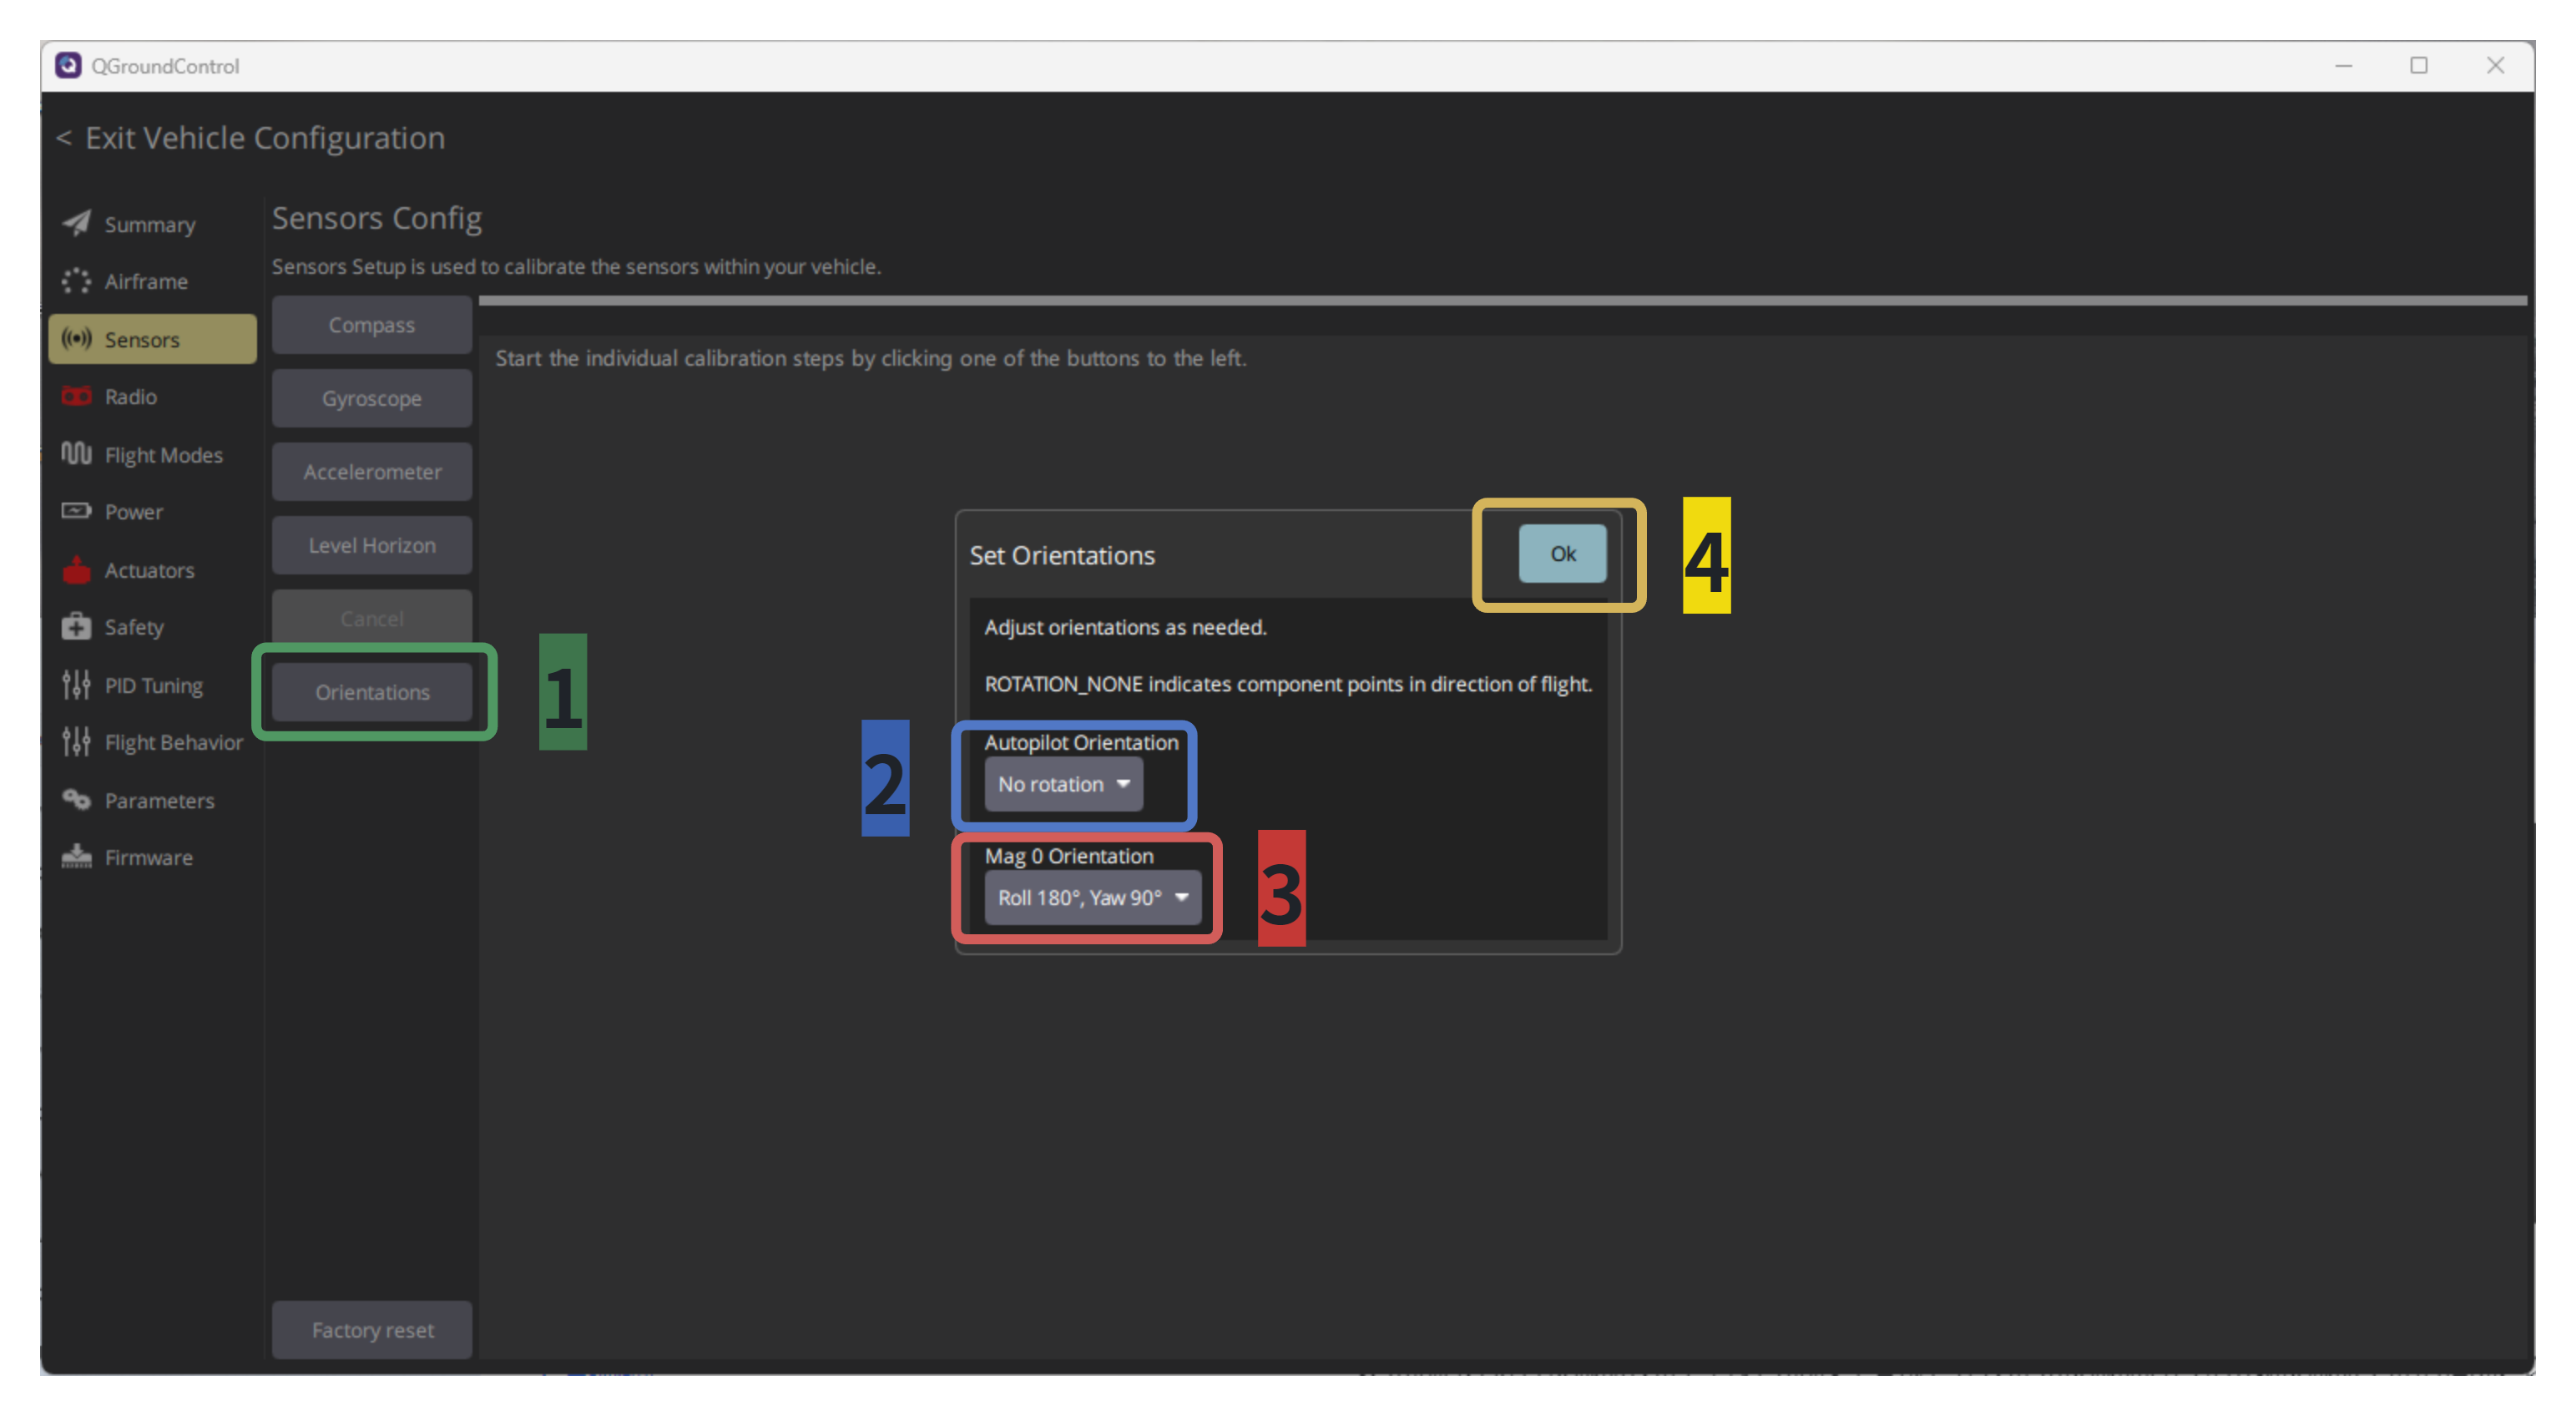Go to Flight Modes waveform icon
2576x1416 pixels.
coord(76,454)
